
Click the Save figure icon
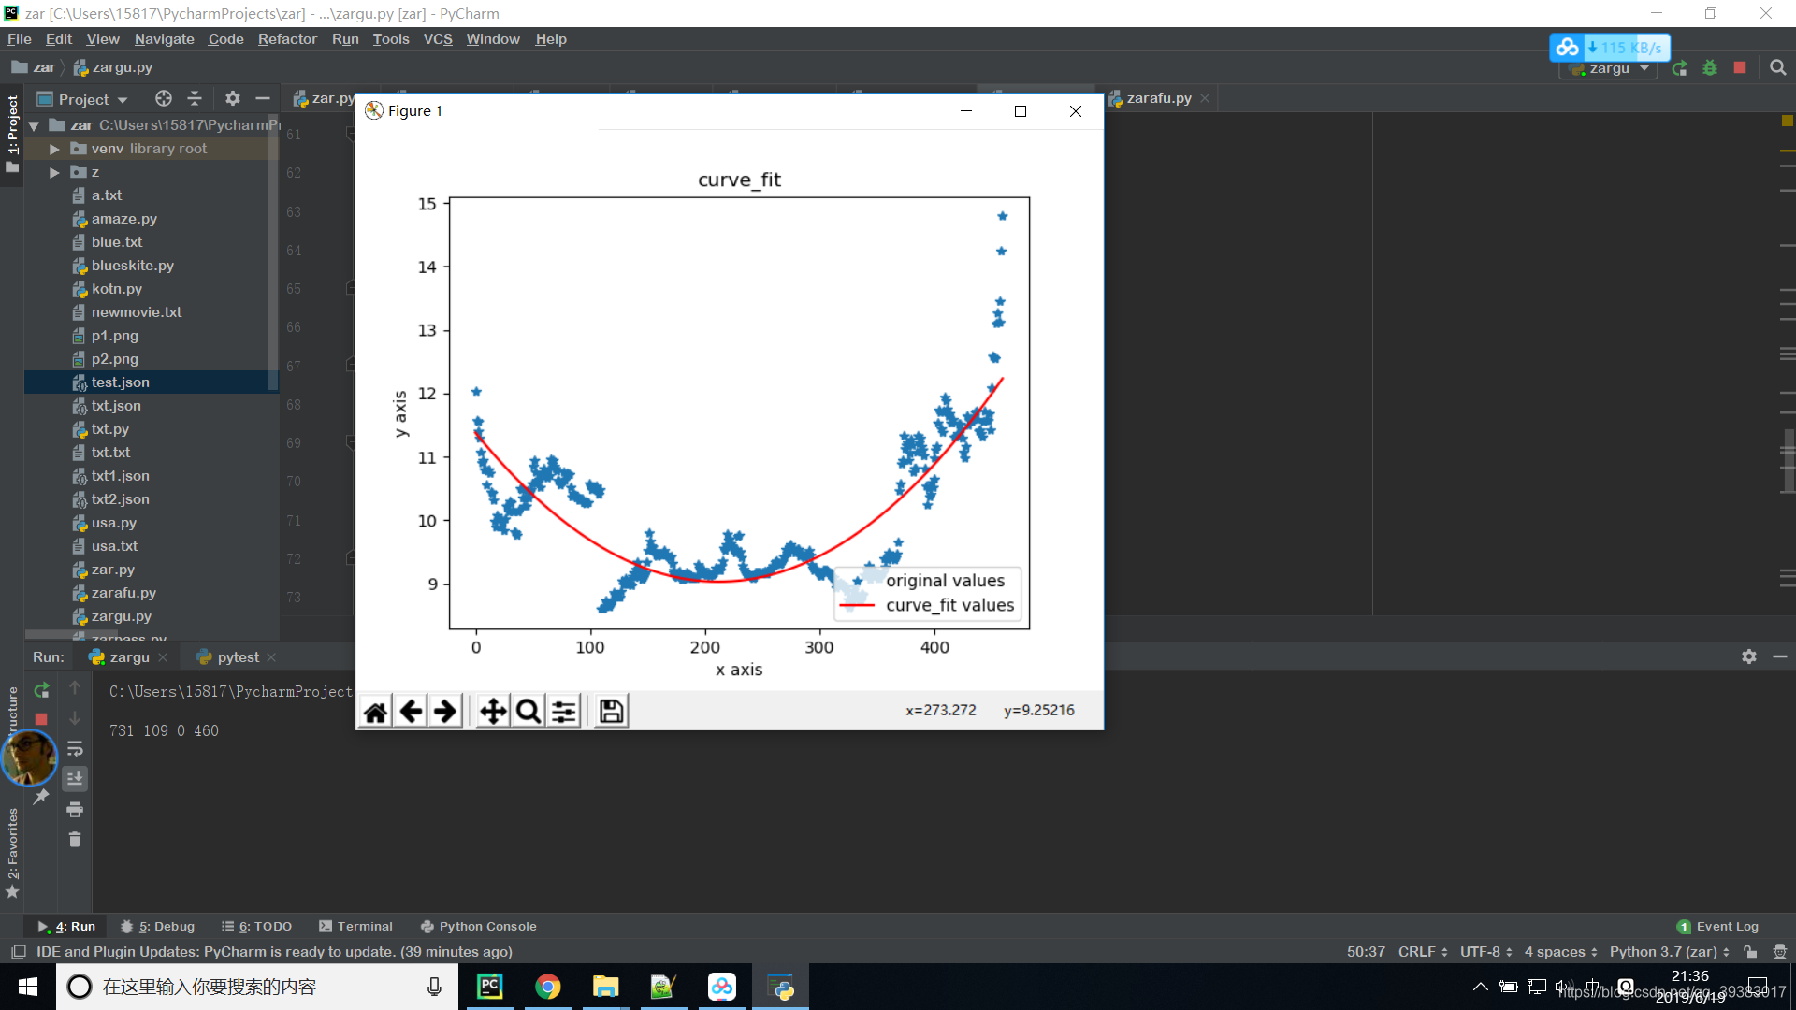click(611, 712)
